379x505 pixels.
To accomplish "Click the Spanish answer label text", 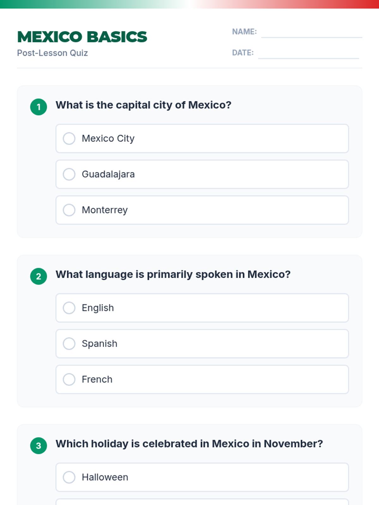I will pyautogui.click(x=99, y=344).
